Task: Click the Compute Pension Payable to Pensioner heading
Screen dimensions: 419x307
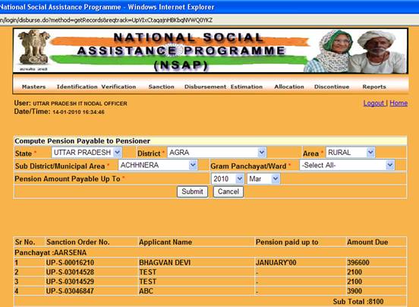Action: (x=82, y=141)
